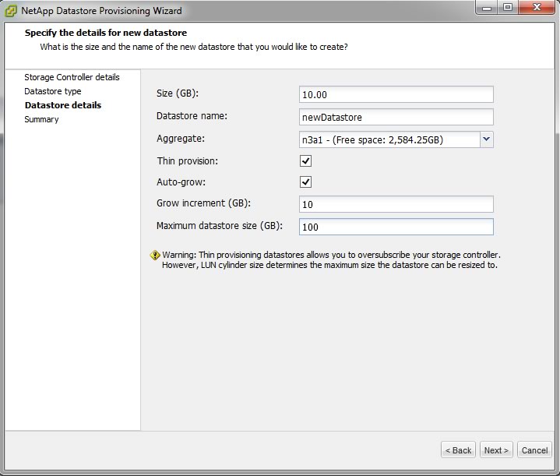The width and height of the screenshot is (560, 476).
Task: Open the Datastore details step
Action: click(62, 105)
